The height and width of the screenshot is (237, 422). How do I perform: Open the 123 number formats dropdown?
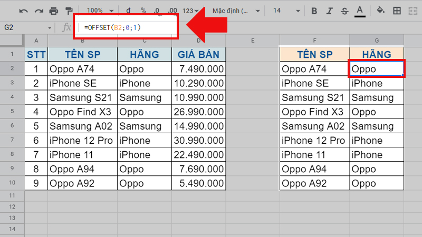190,11
